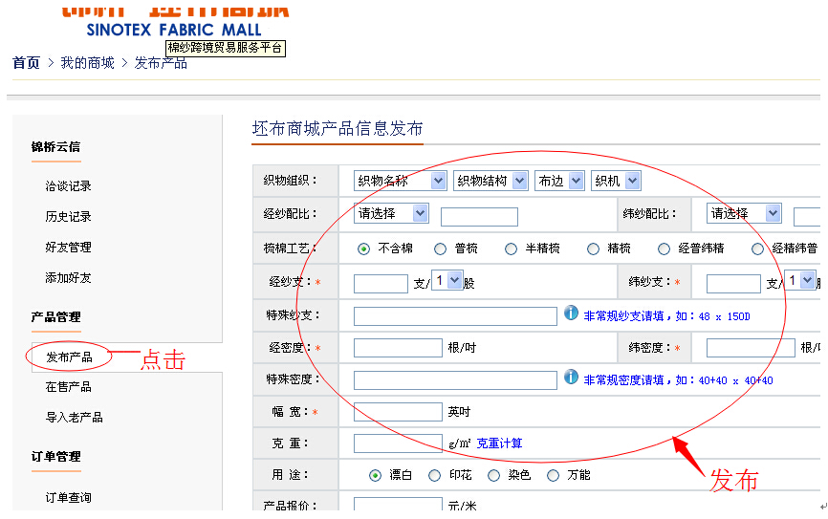
Task: Expand the 织物结构 dropdown
Action: (491, 181)
